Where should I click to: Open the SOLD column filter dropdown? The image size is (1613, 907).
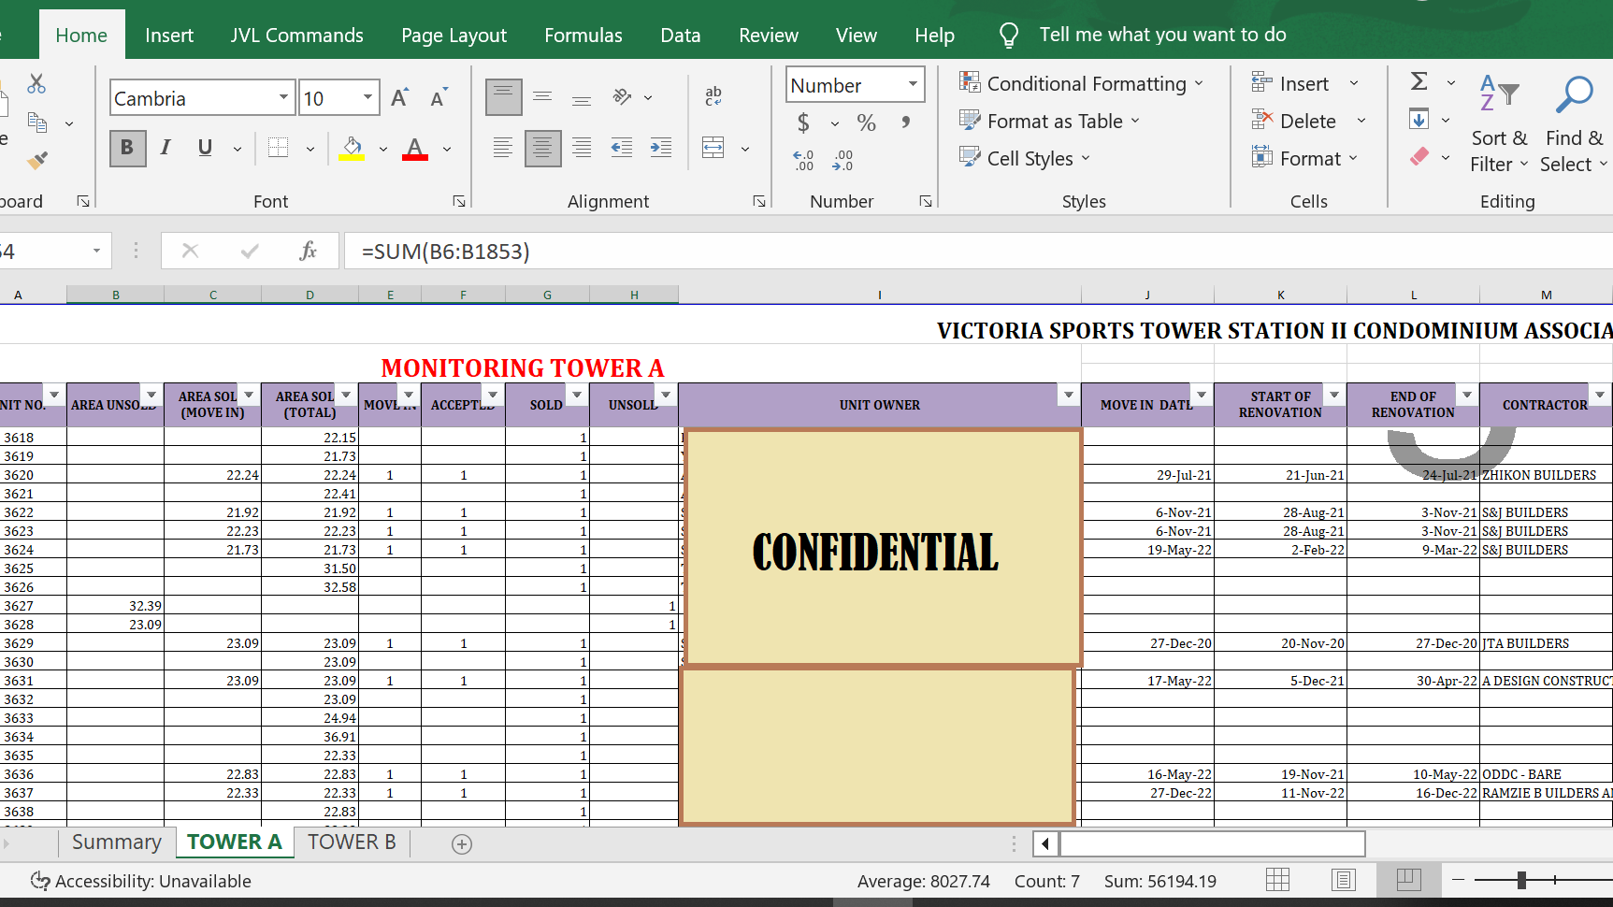(x=577, y=396)
